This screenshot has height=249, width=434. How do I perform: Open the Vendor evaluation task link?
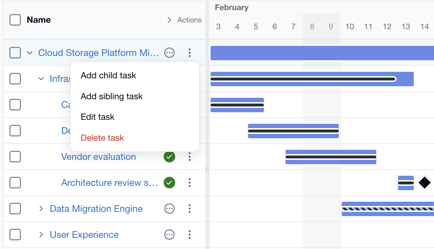[98, 157]
